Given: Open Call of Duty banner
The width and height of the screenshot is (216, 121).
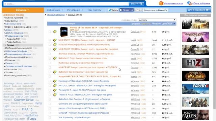Looking at the screenshot, I should coord(195,50).
